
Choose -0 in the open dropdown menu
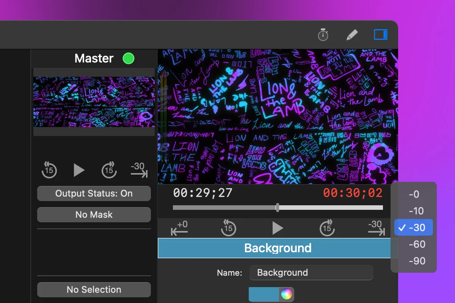(x=413, y=194)
